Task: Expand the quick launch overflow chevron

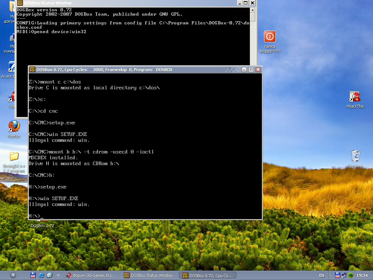Action: 58,275
